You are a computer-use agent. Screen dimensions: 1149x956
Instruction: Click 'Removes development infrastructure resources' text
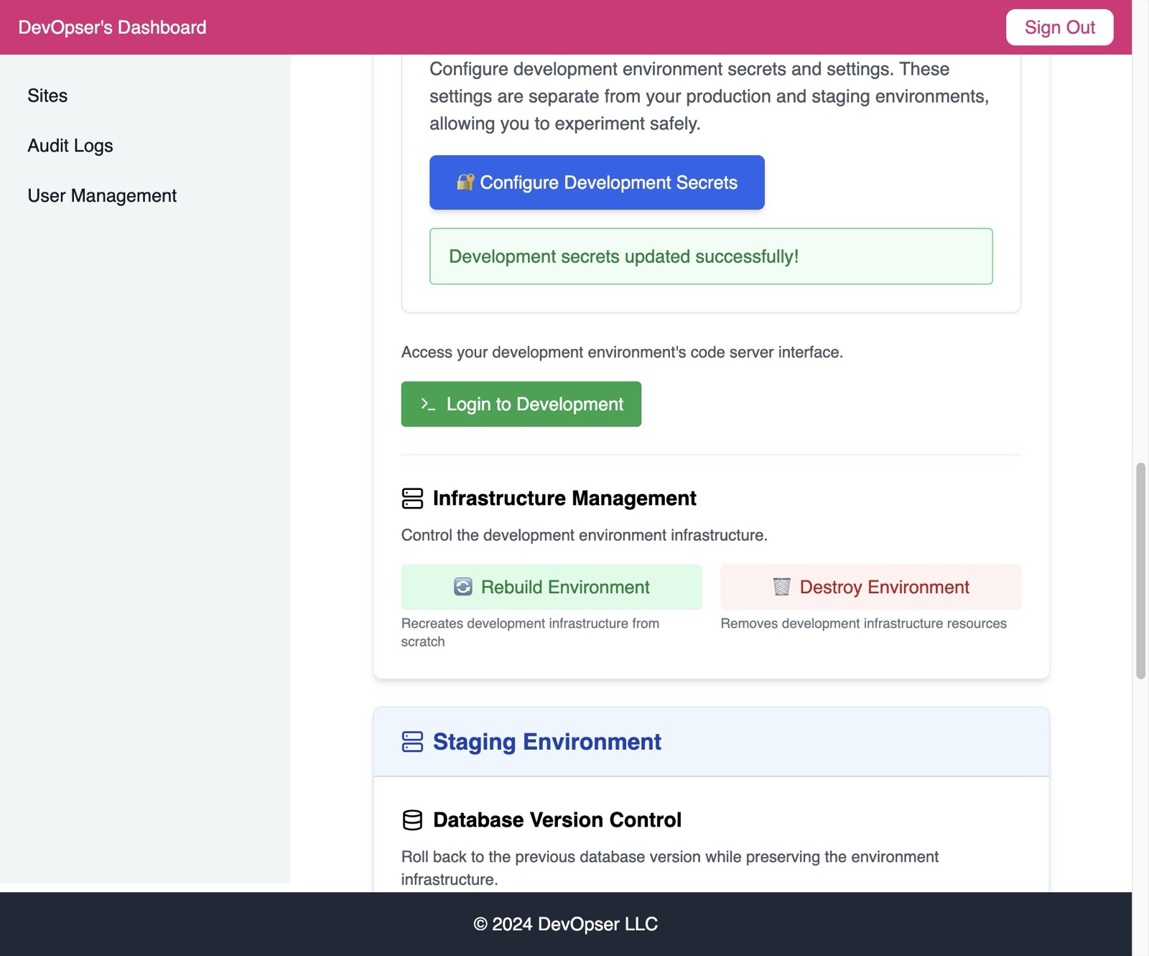coord(863,623)
